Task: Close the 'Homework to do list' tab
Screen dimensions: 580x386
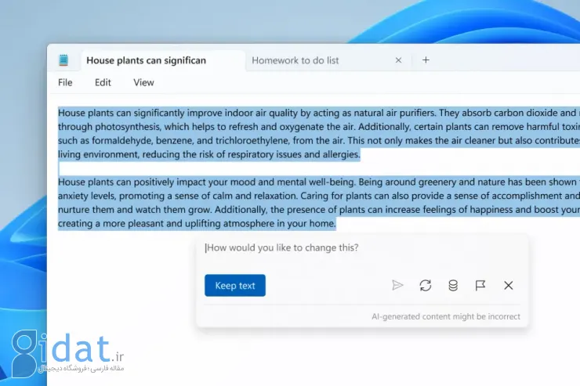Action: click(398, 60)
